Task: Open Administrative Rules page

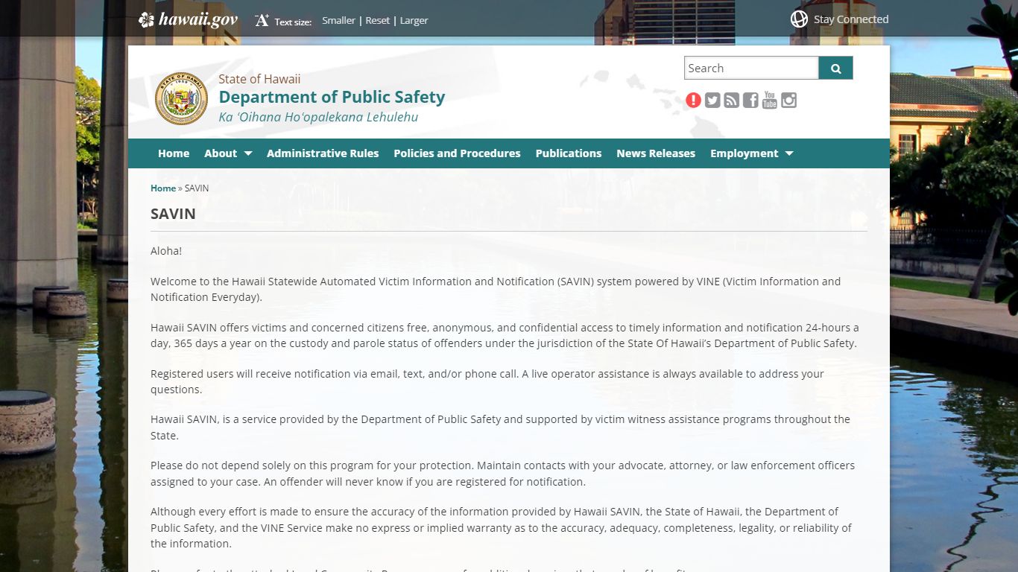Action: [x=323, y=153]
